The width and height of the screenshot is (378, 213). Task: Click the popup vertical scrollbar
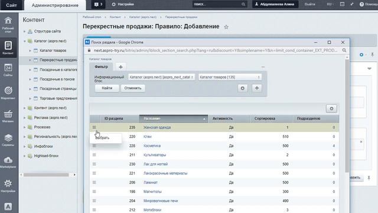click(347, 116)
